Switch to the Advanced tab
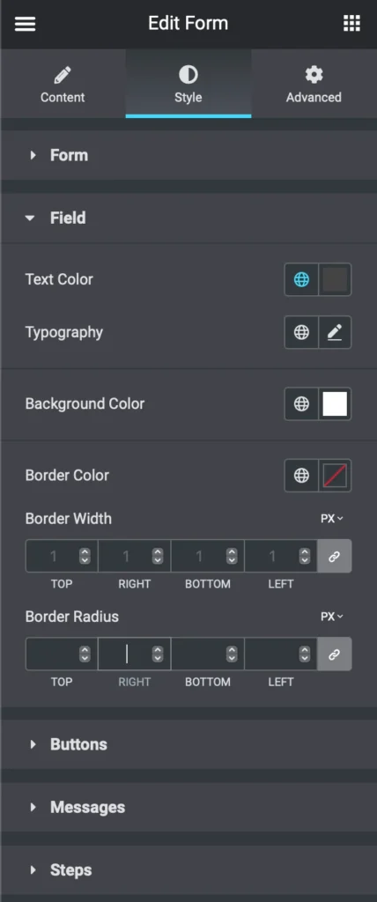The width and height of the screenshot is (377, 902). tap(314, 84)
